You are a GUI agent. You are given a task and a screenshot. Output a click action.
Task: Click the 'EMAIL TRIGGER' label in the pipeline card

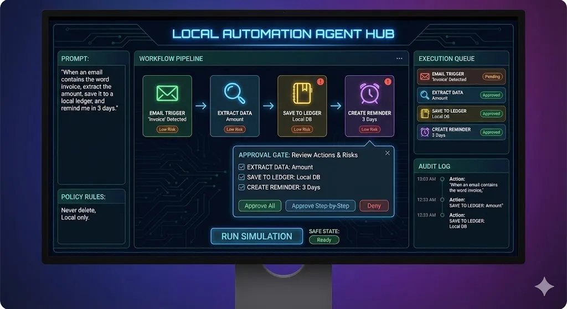(167, 113)
